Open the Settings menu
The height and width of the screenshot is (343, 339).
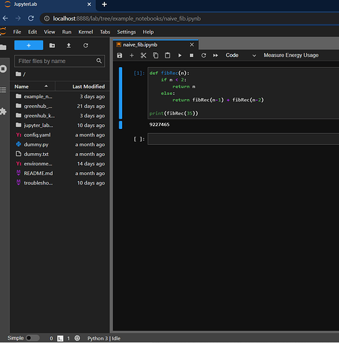click(x=126, y=32)
